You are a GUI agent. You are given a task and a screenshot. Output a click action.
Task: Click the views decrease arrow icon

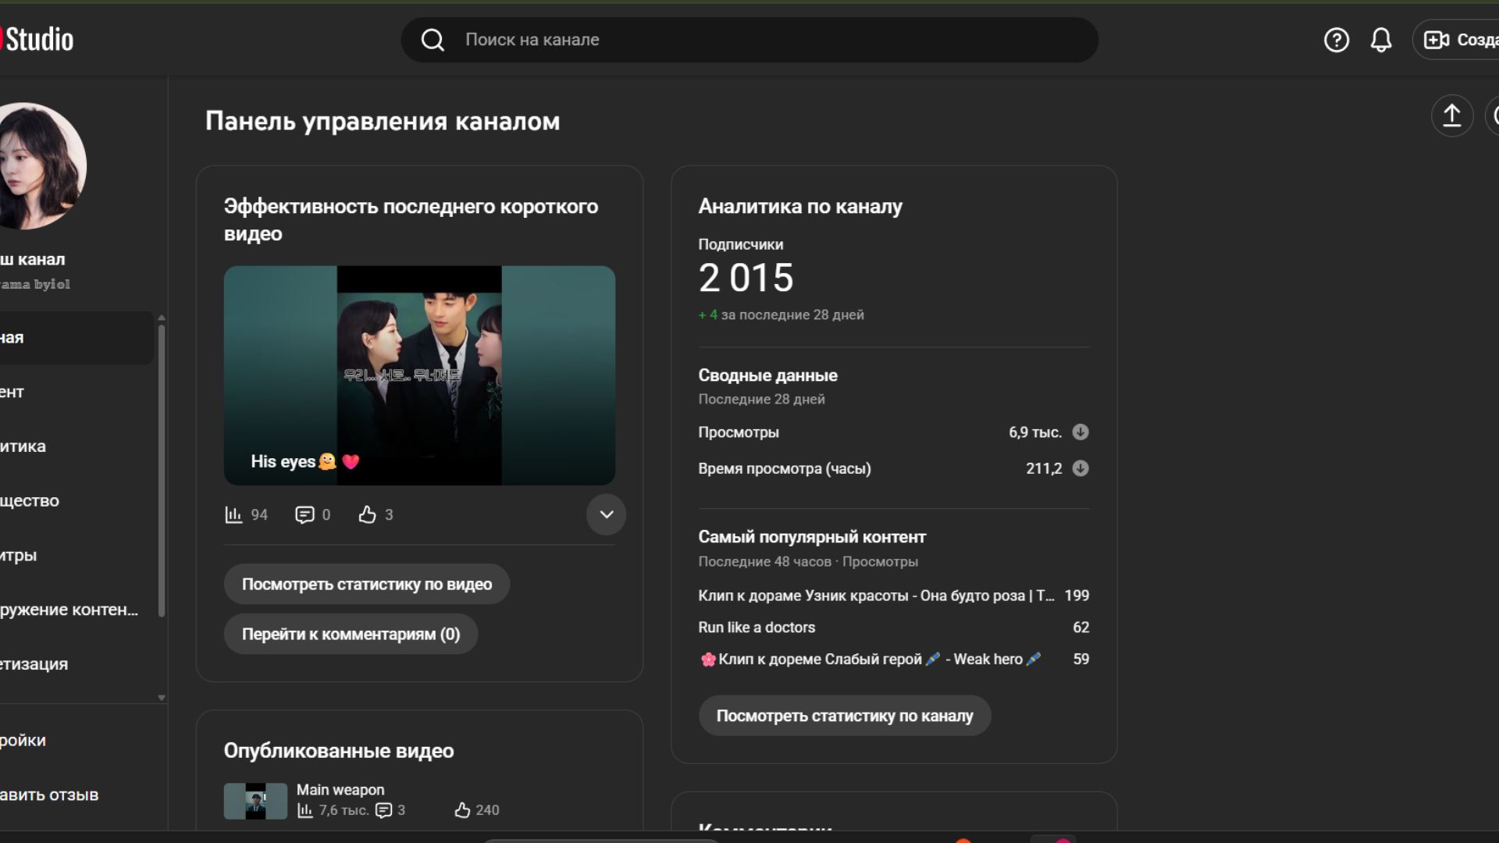click(x=1080, y=432)
